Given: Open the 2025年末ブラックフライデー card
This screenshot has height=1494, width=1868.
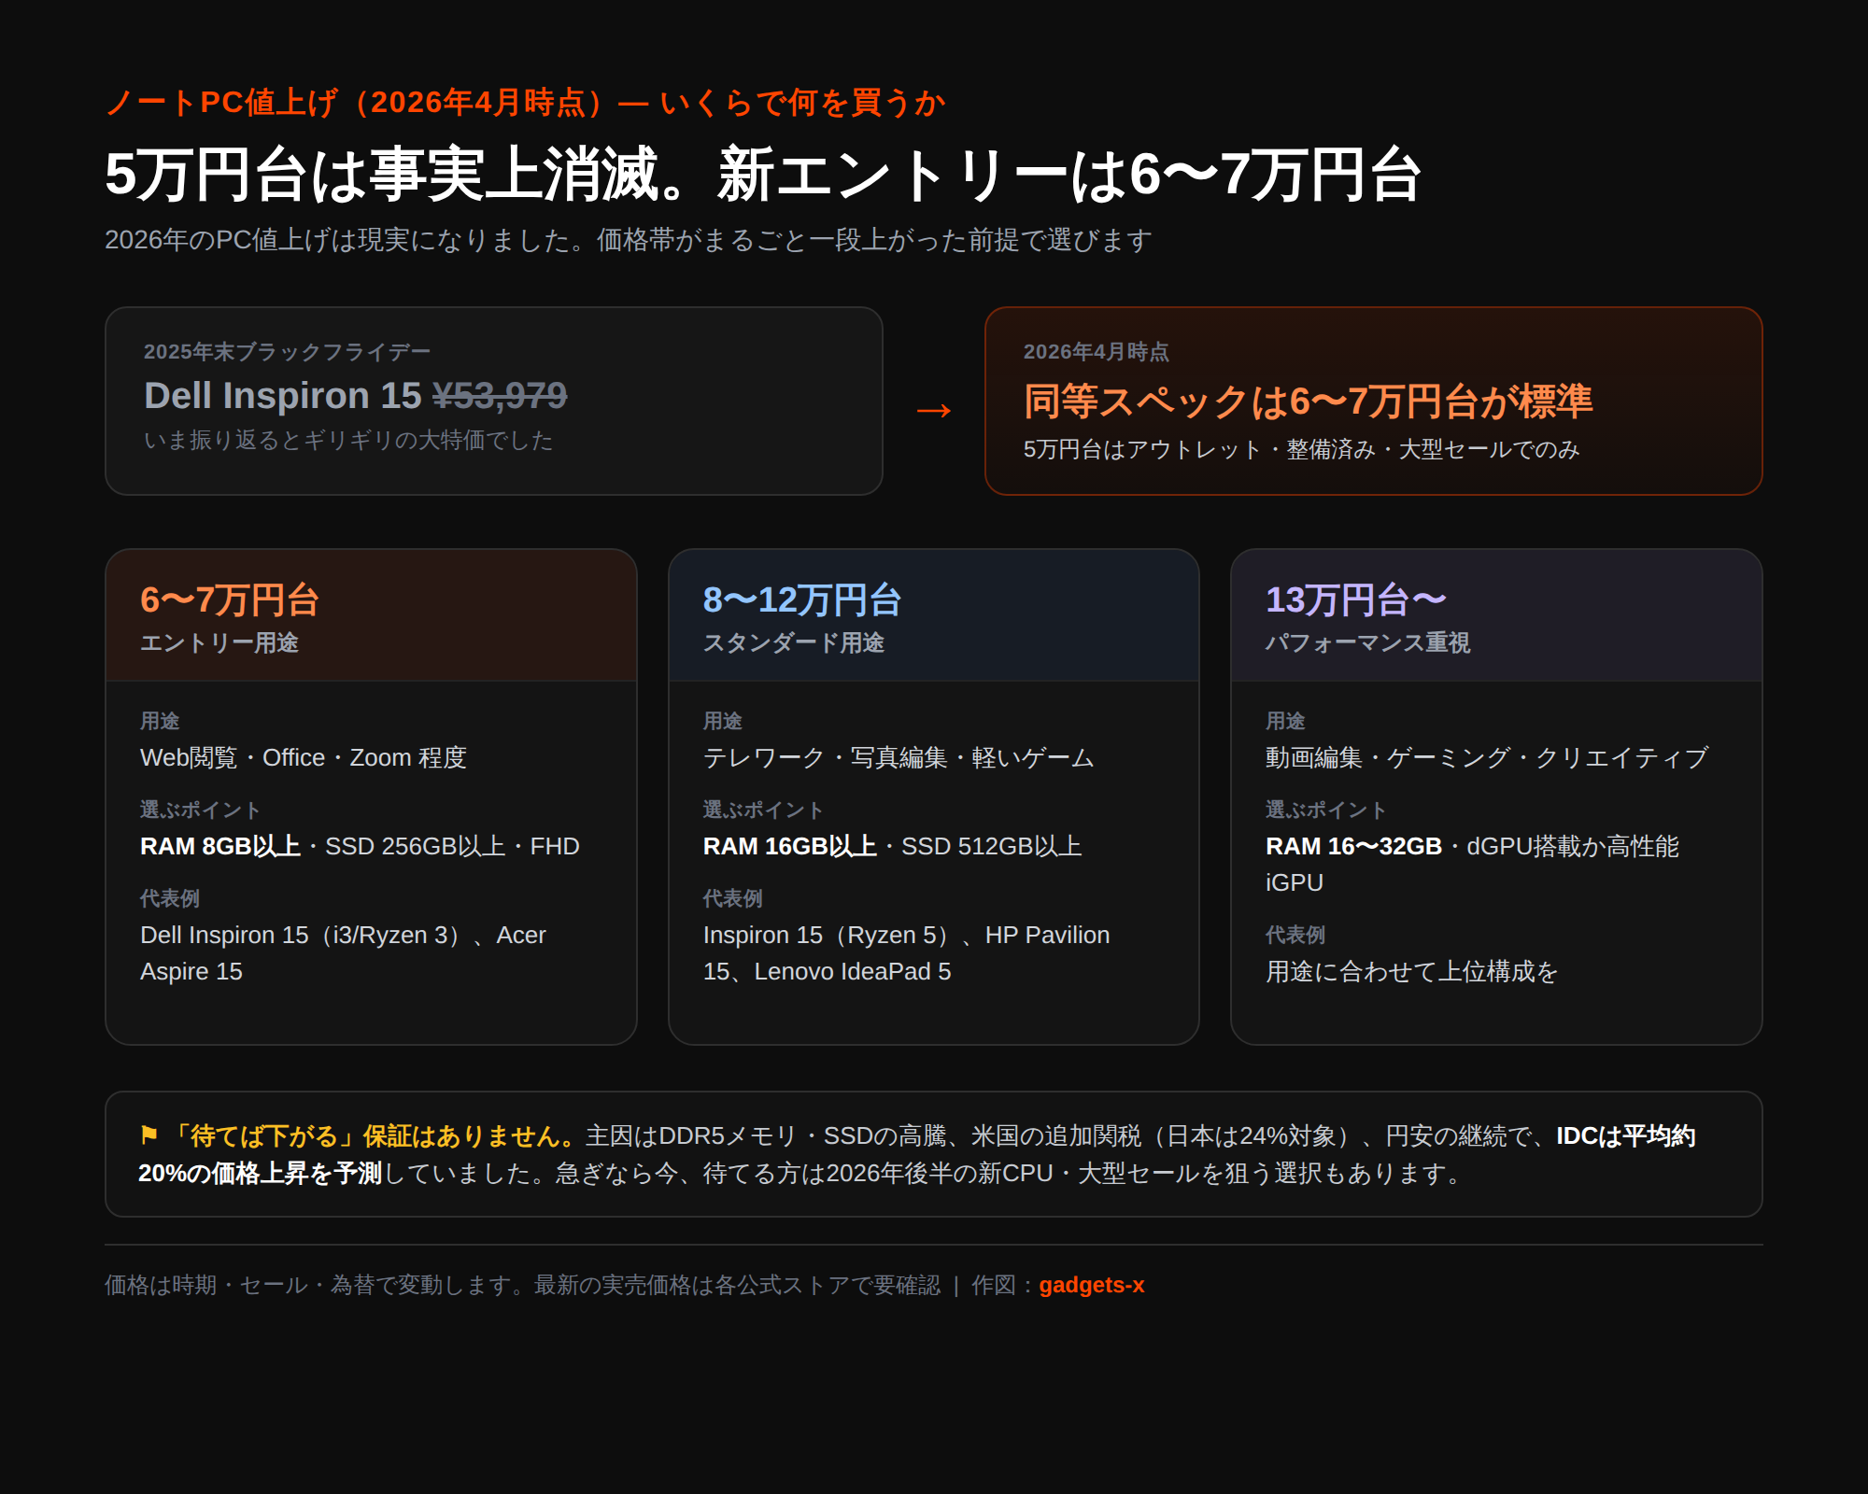Looking at the screenshot, I should (x=494, y=401).
